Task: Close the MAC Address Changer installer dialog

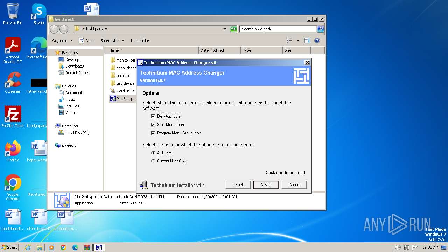Action: click(x=307, y=63)
